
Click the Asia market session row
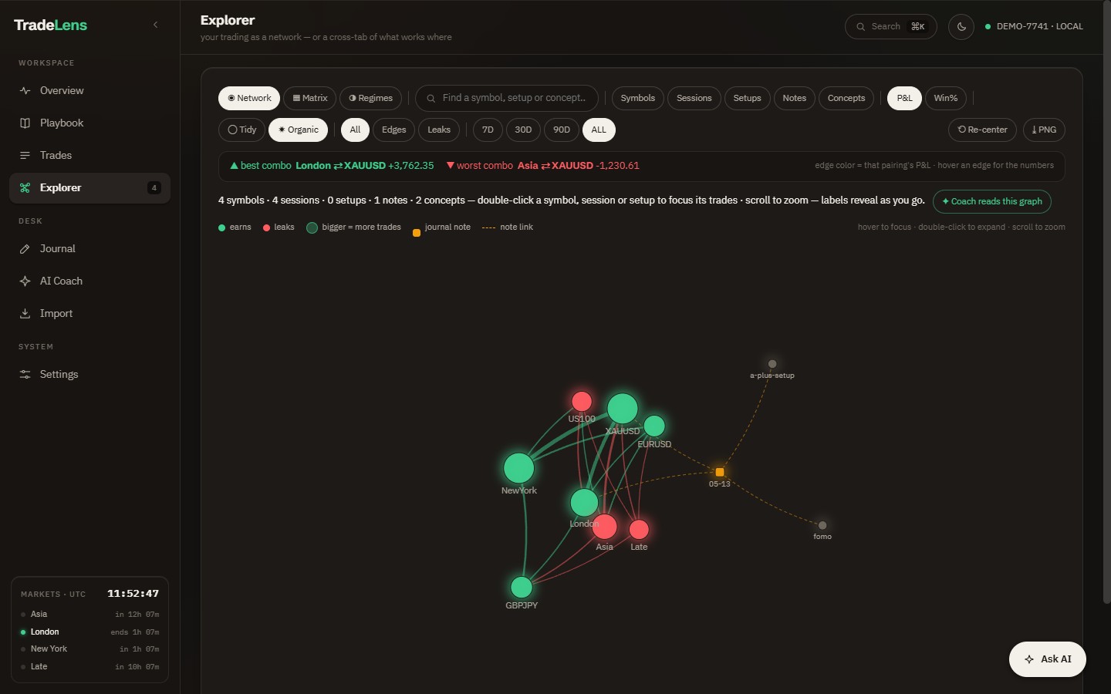pyautogui.click(x=90, y=614)
